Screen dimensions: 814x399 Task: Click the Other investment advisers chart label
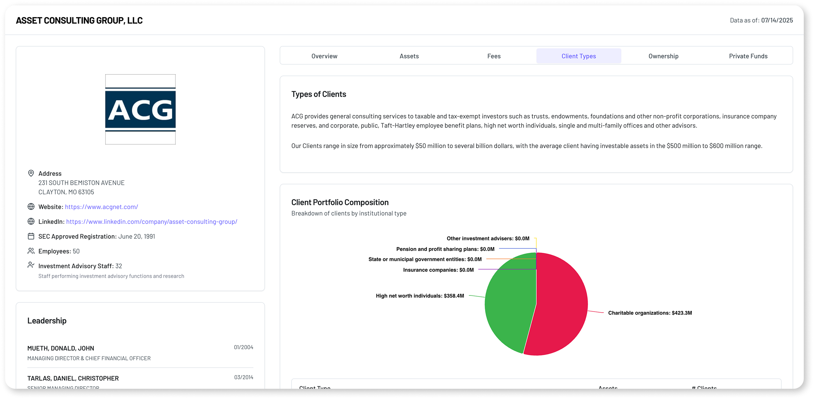pyautogui.click(x=488, y=238)
